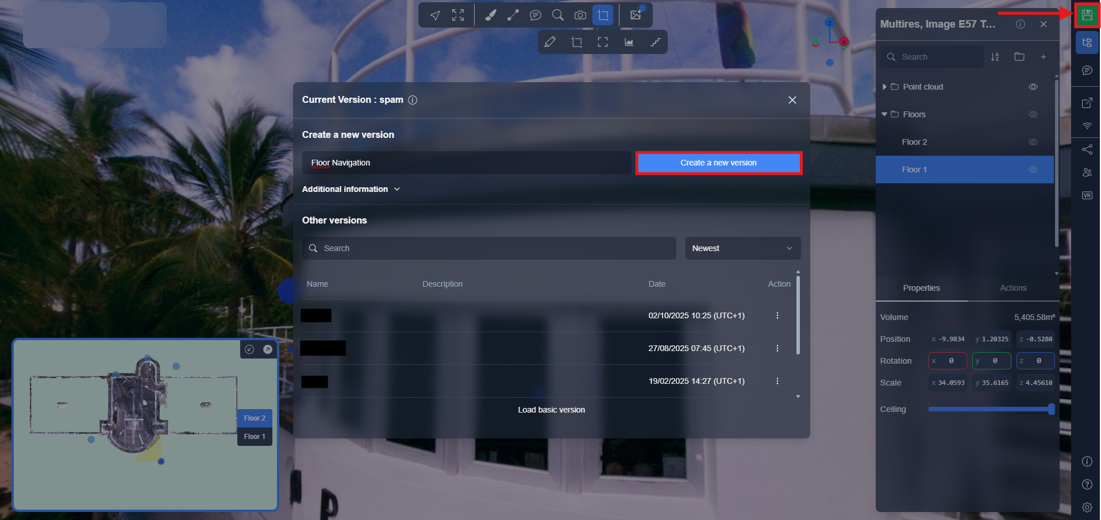
Task: Click Load basic version link
Action: 551,410
